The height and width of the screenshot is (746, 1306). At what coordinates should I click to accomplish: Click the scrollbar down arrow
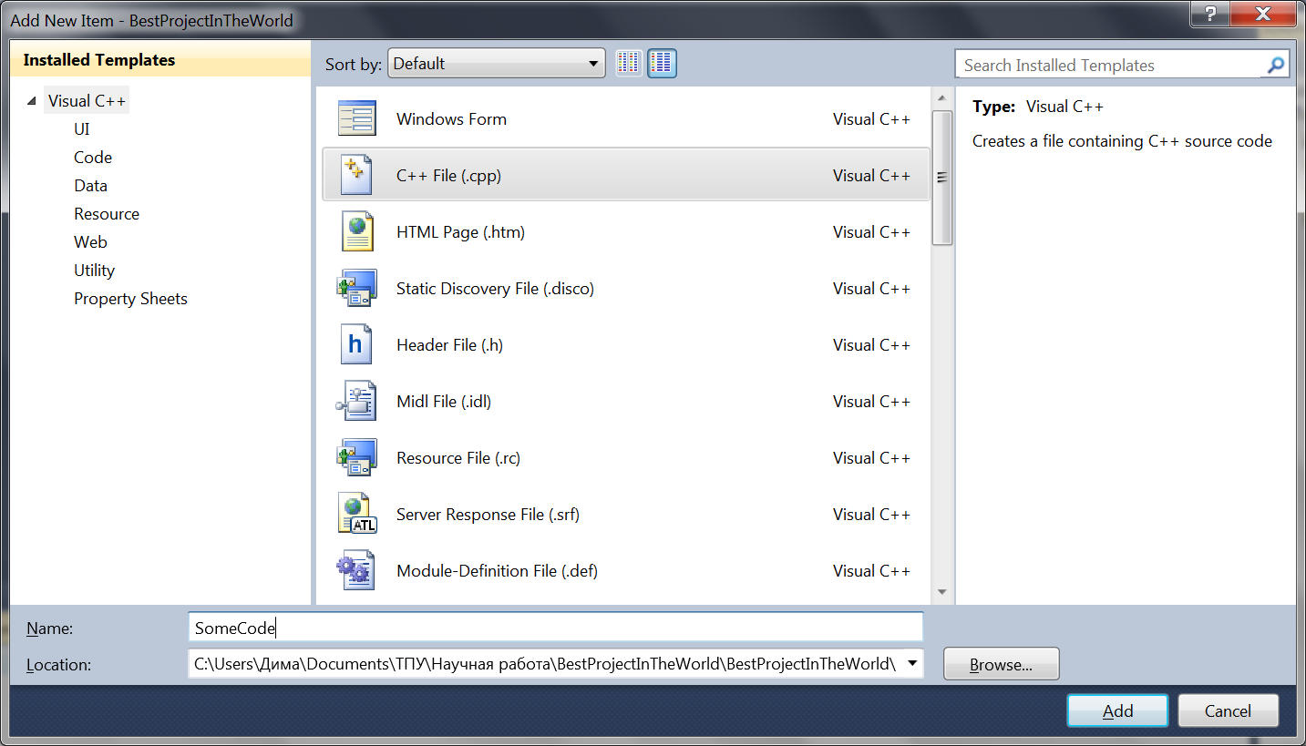(941, 592)
